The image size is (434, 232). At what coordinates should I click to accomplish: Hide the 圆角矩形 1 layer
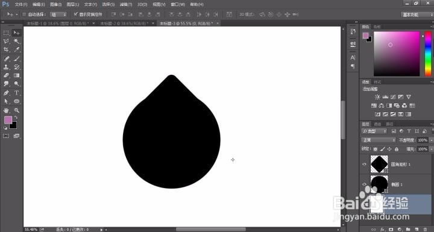(364, 164)
